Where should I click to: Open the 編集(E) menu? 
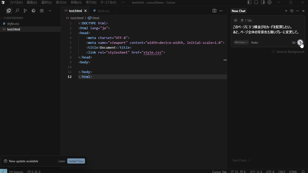32,2
